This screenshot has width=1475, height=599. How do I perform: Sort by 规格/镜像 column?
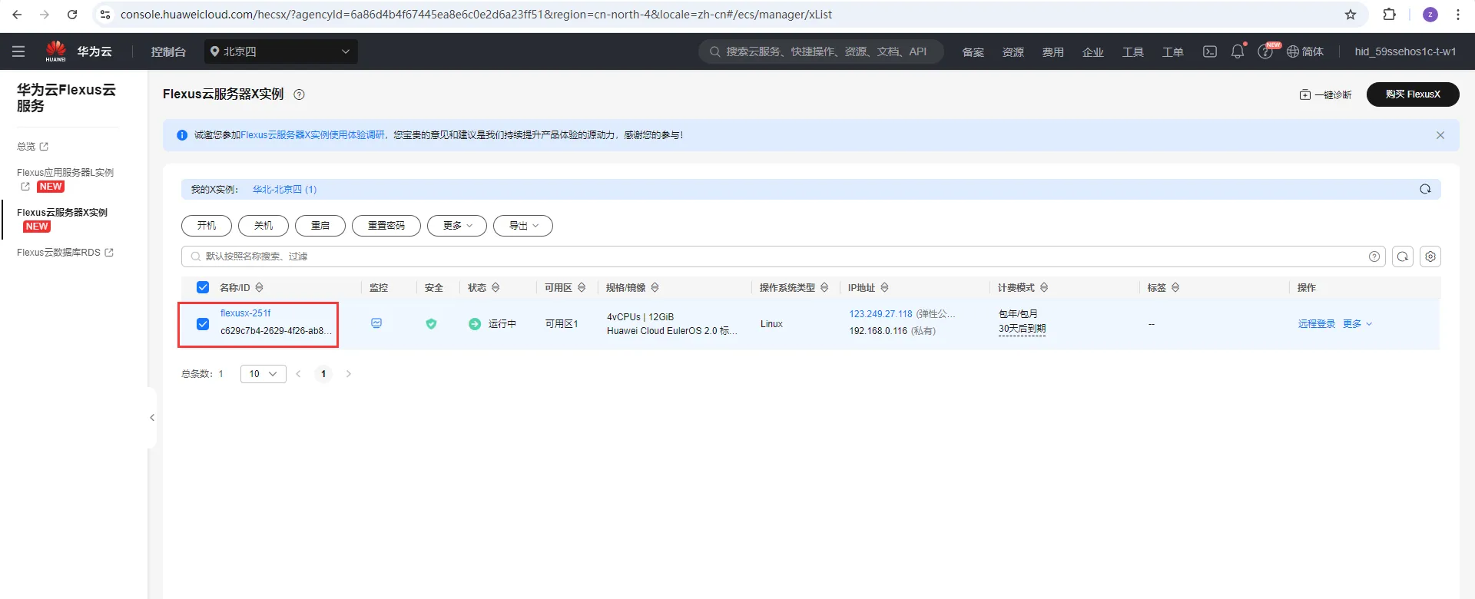point(655,287)
